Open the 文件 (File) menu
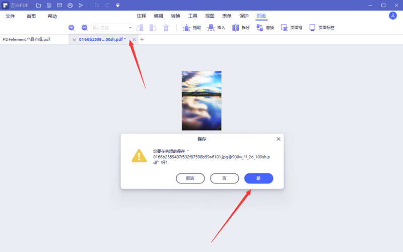 pos(11,16)
